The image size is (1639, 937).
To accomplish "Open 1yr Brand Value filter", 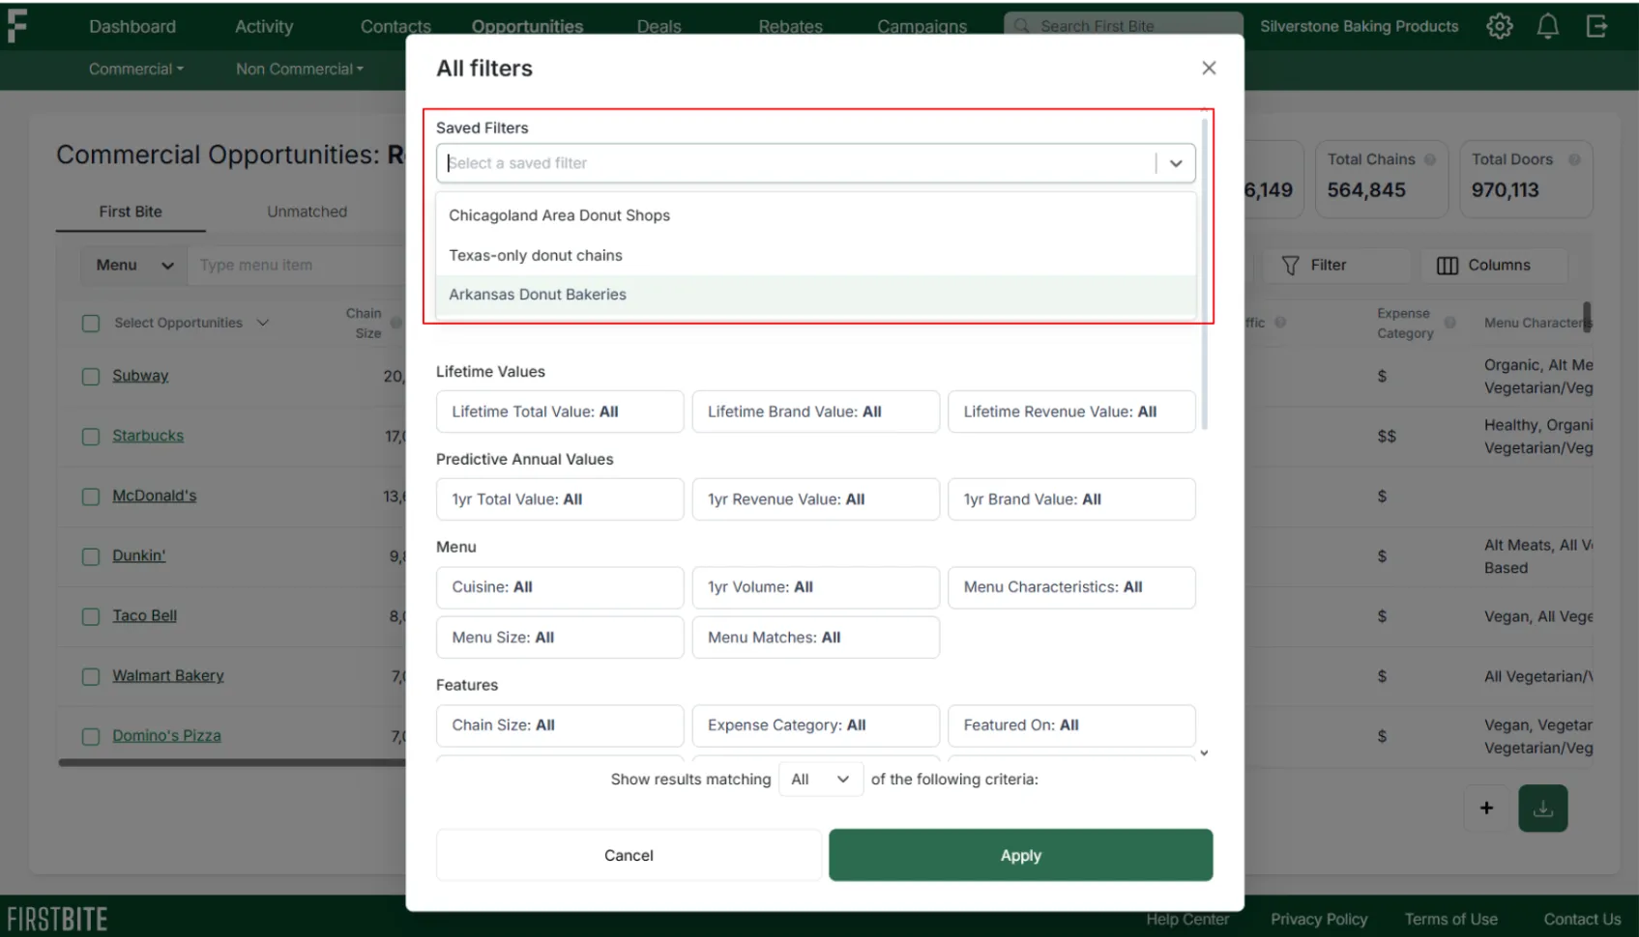I will 1071,499.
